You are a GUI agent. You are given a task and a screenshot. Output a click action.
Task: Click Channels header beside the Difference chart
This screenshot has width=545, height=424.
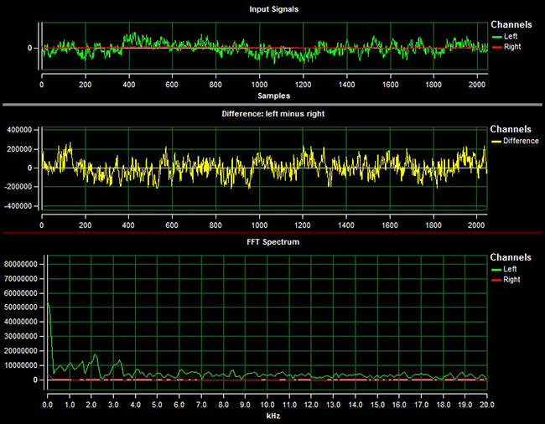(511, 130)
